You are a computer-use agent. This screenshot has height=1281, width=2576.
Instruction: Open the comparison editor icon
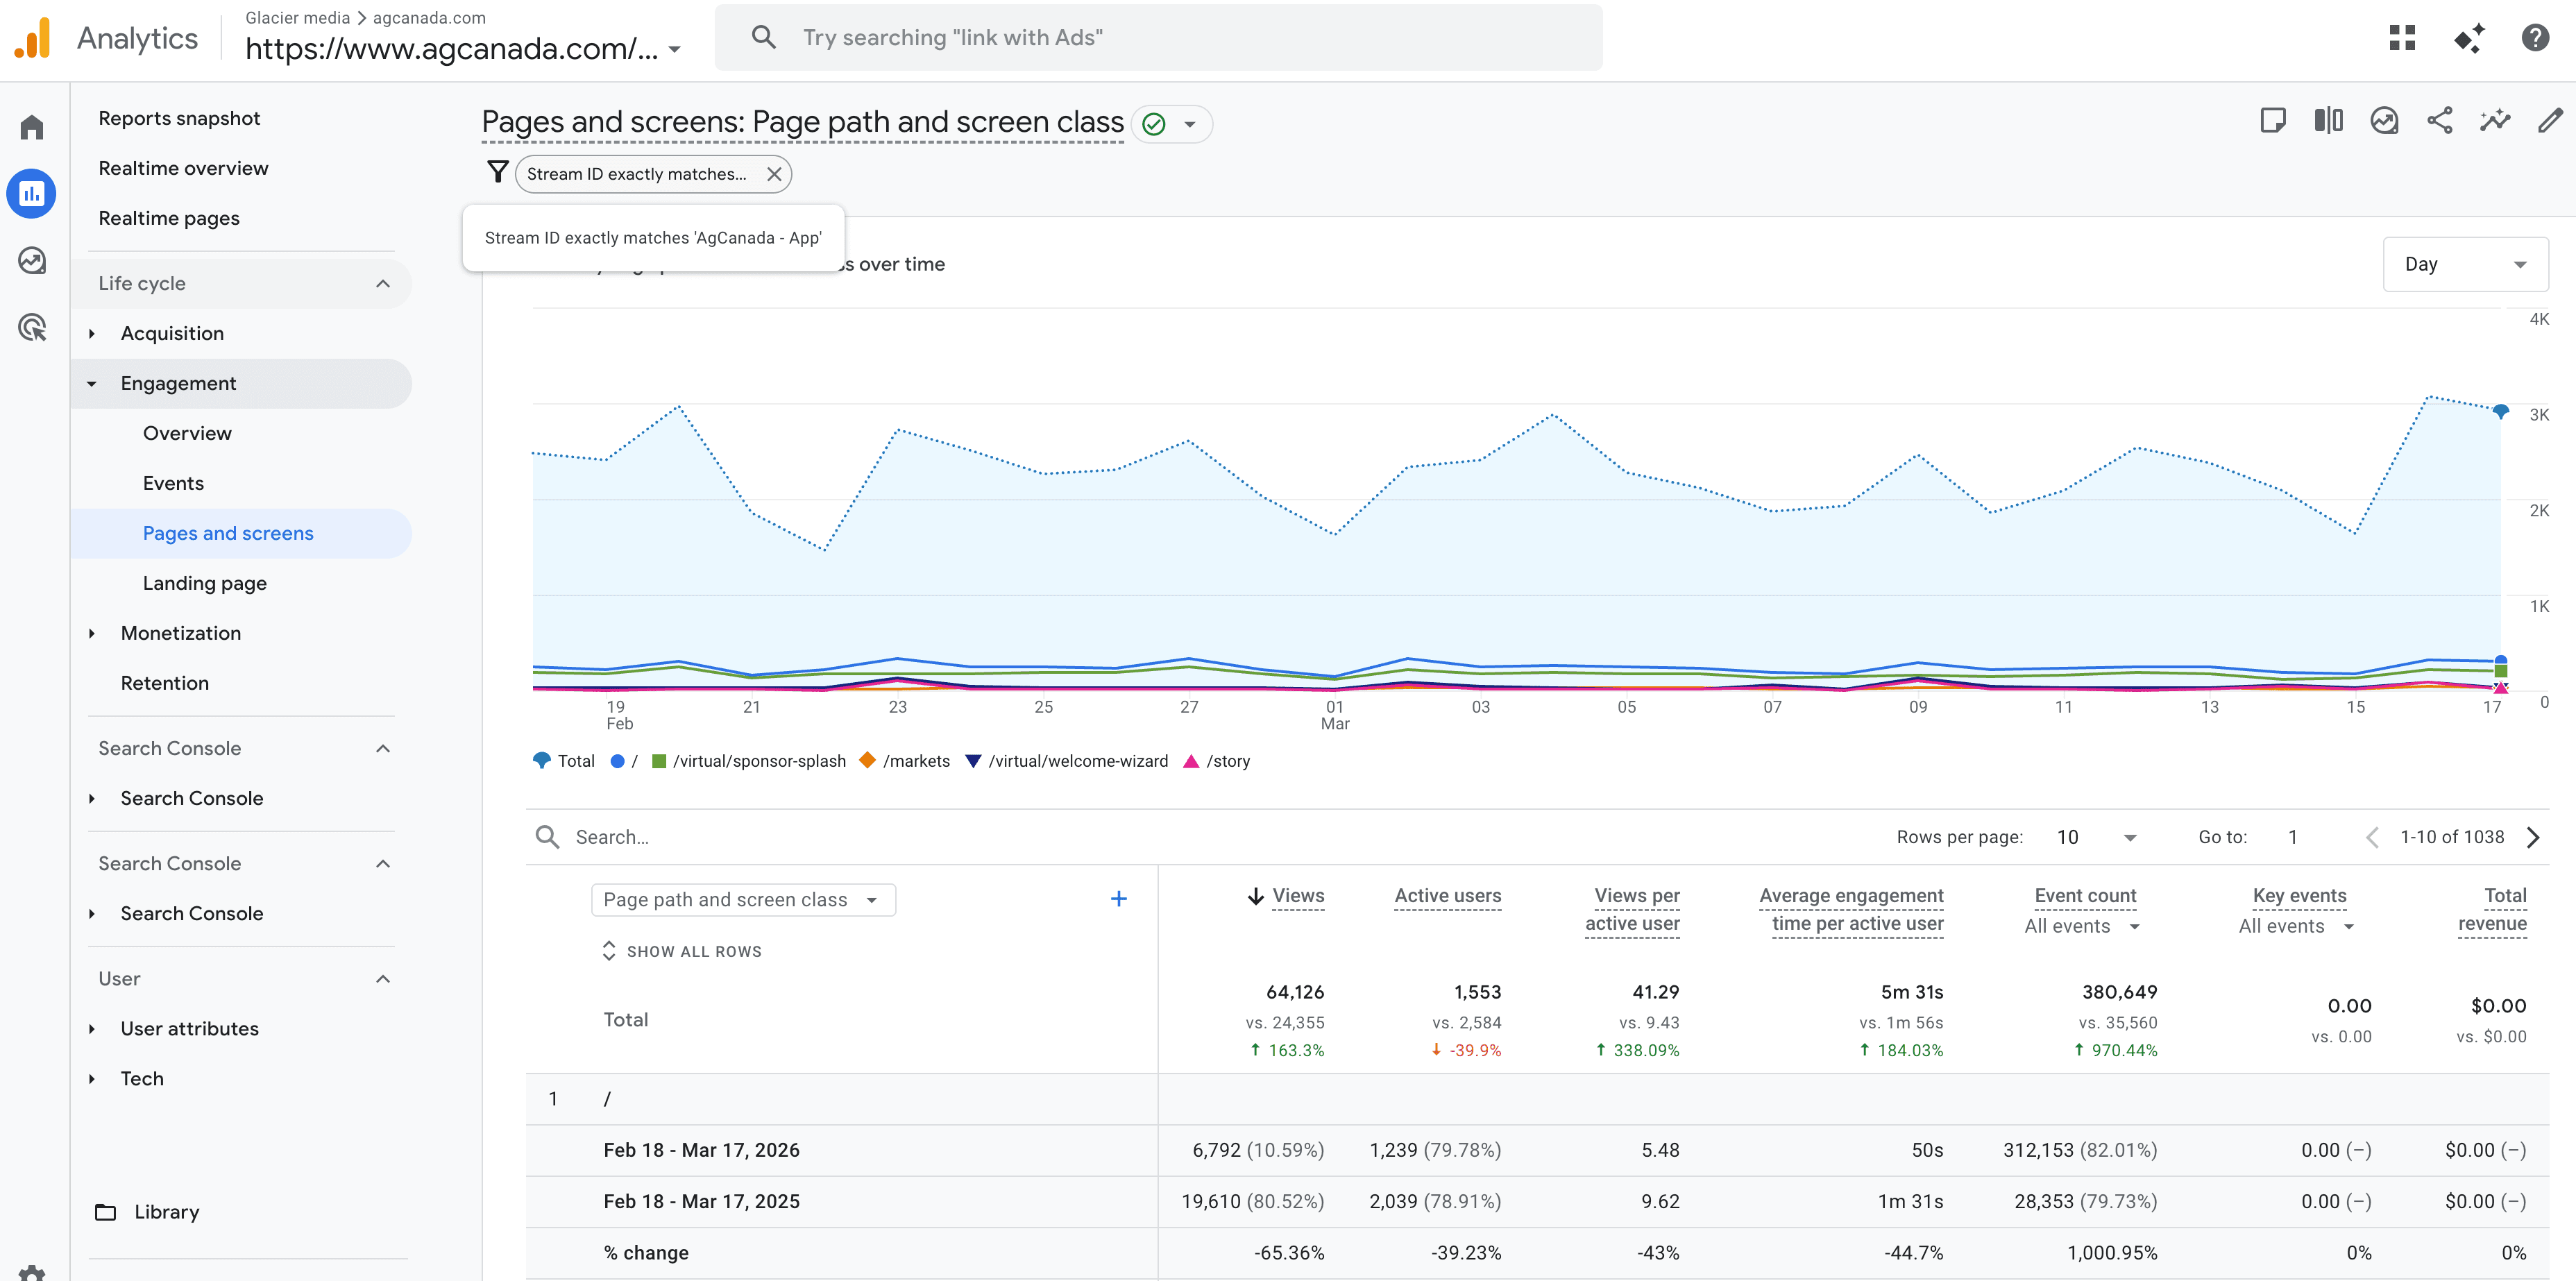tap(2328, 120)
